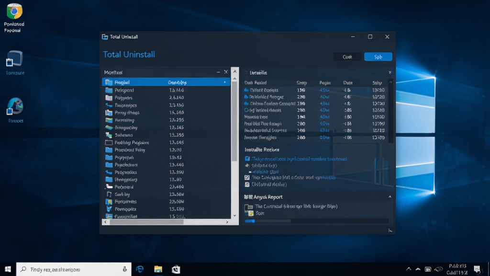This screenshot has height=276, width=490.
Task: Minimize the Monitored panel with its dash button
Action: coord(218,72)
